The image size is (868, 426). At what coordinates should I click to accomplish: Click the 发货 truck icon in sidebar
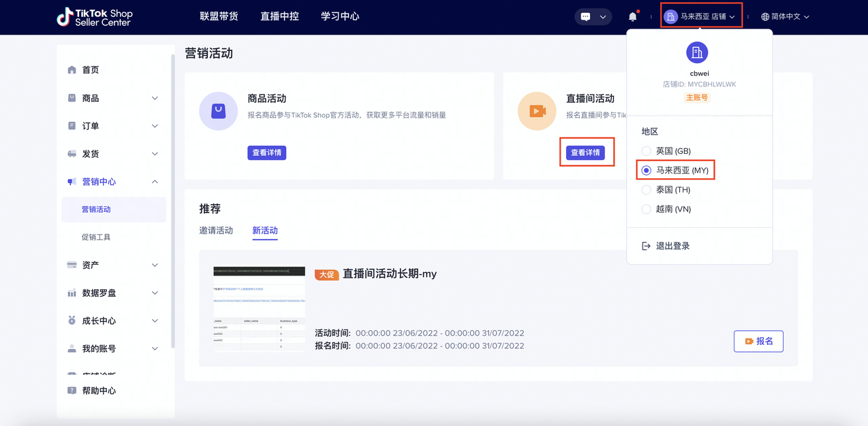coord(72,154)
